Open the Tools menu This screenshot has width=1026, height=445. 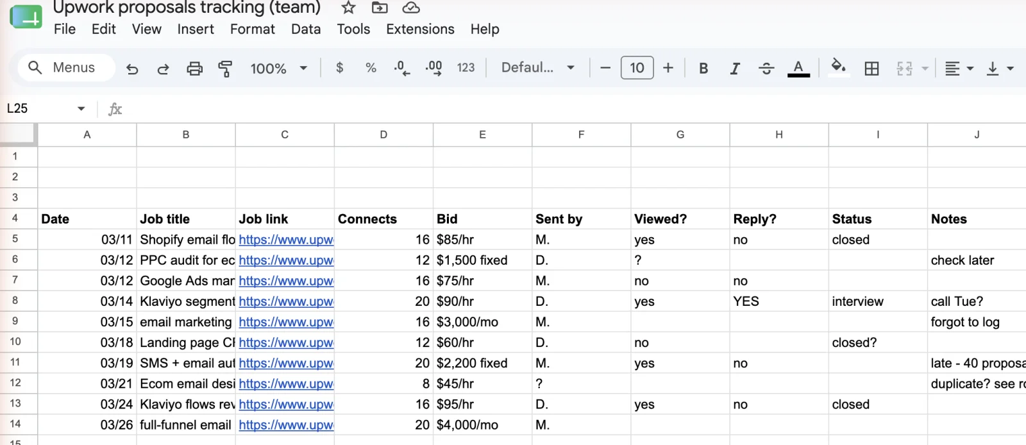353,29
